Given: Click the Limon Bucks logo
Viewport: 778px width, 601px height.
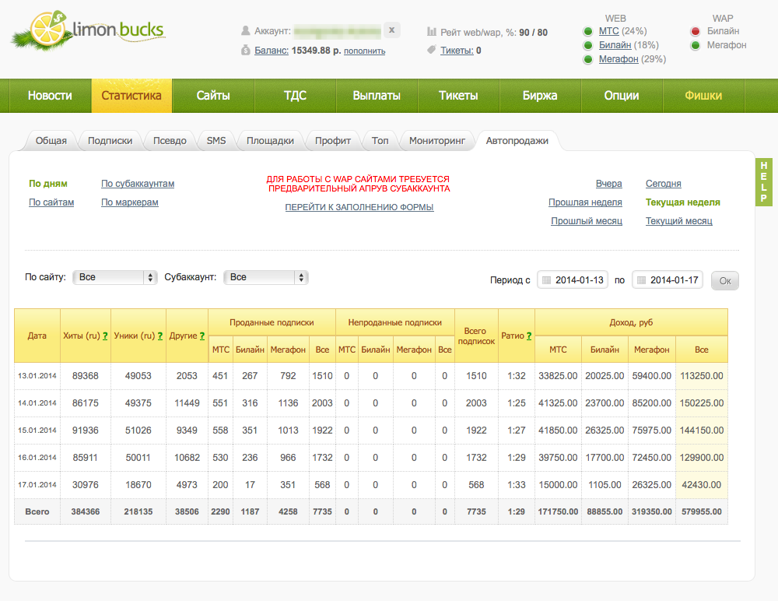Looking at the screenshot, I should pyautogui.click(x=88, y=33).
